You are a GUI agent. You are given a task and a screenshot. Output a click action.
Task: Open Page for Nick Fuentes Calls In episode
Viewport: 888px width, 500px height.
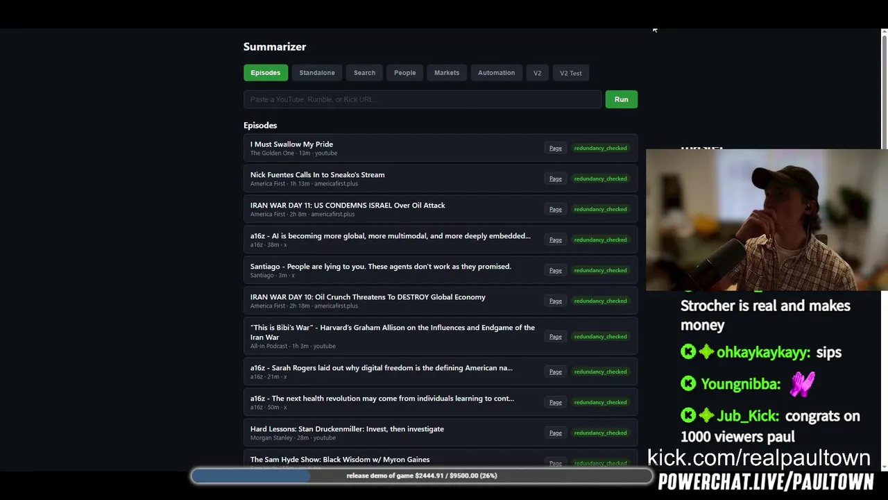(x=556, y=178)
